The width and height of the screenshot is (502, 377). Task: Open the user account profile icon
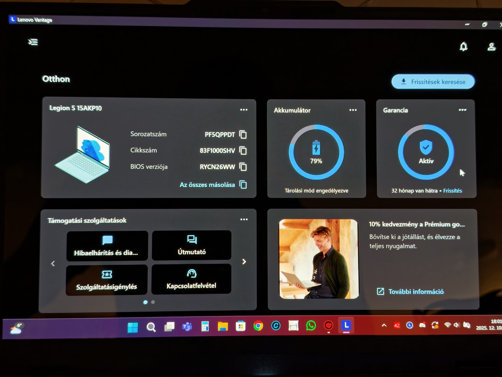pyautogui.click(x=491, y=47)
